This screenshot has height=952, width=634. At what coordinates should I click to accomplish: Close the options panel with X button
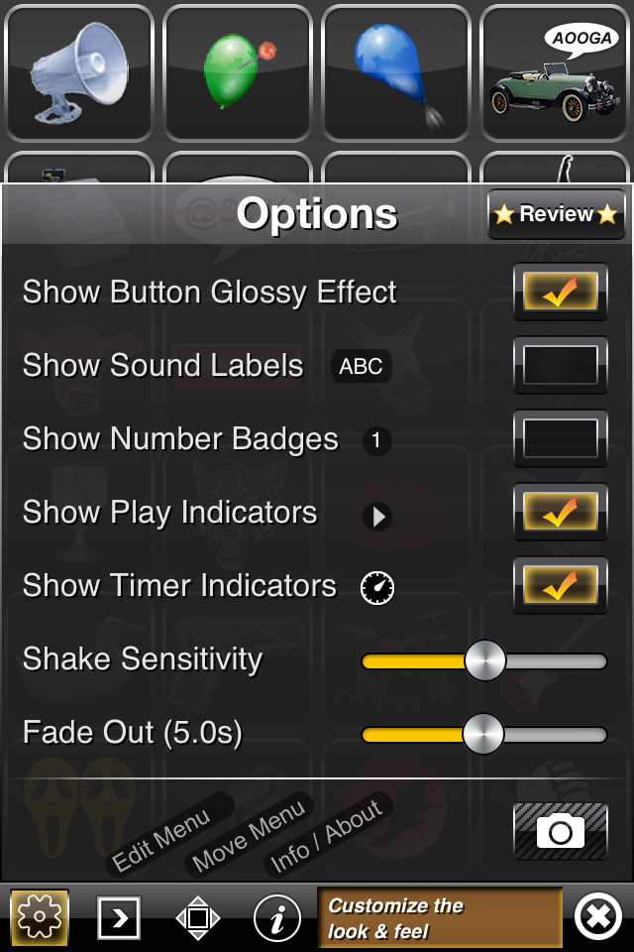[598, 918]
